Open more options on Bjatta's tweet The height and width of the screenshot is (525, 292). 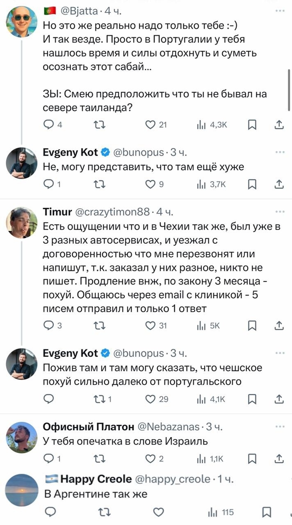(279, 10)
